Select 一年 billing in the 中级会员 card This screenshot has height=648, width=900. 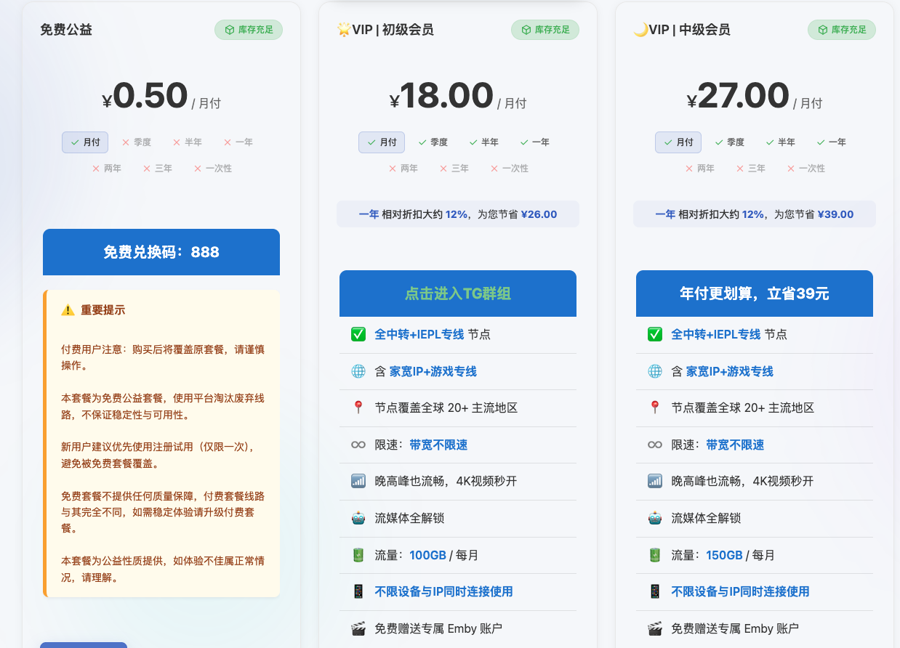point(831,142)
